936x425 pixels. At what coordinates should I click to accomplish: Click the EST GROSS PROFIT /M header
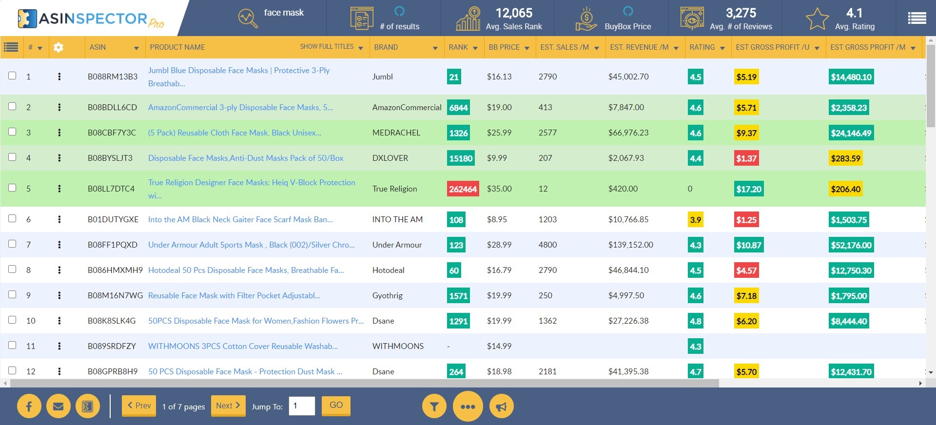868,47
